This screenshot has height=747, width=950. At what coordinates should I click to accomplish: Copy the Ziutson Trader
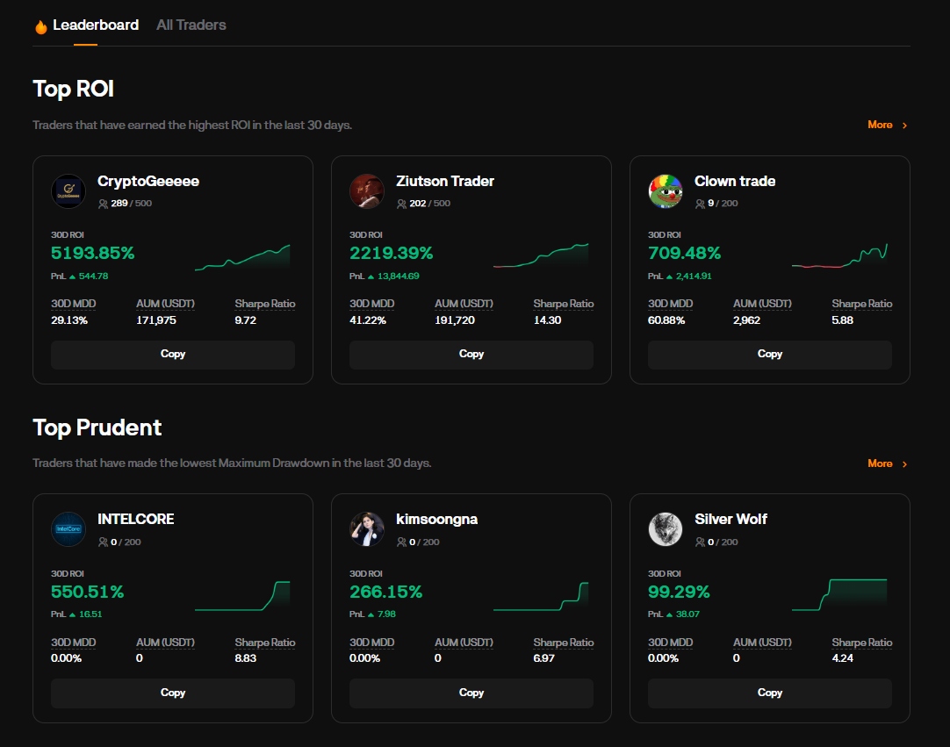coord(471,355)
